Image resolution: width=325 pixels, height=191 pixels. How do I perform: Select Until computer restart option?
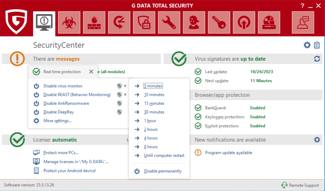point(164,155)
